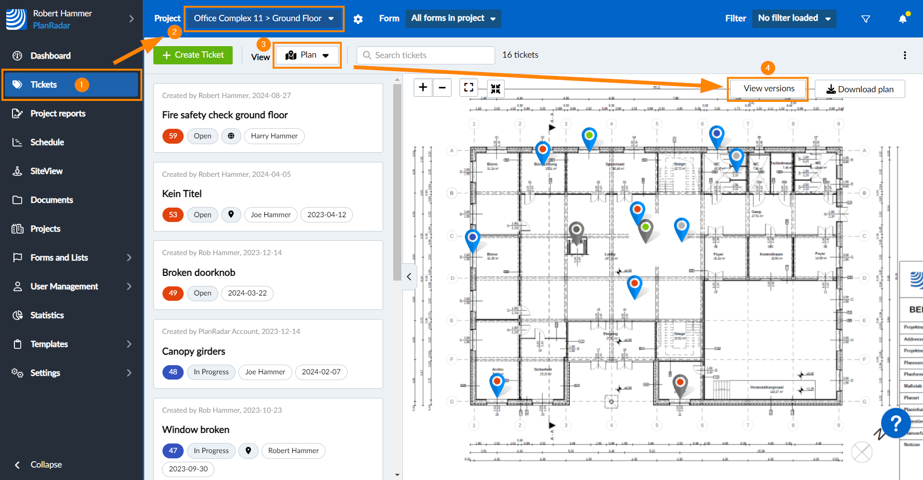Expand Templates submenu arrow
The width and height of the screenshot is (923, 480).
(129, 344)
